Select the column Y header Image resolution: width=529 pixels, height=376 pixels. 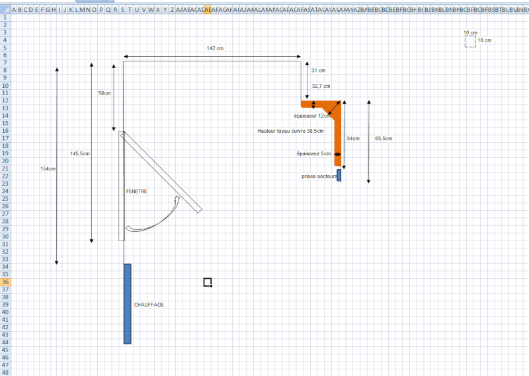(x=165, y=10)
